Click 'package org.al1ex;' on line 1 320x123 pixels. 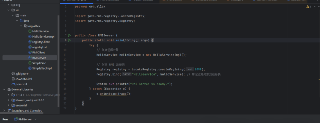(x=91, y=6)
